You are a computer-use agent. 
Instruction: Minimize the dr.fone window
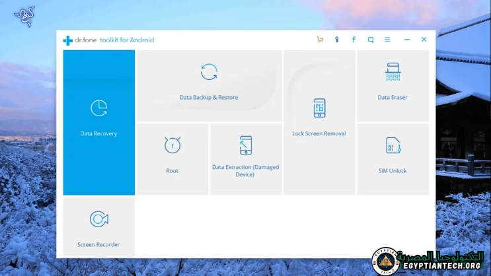point(407,40)
